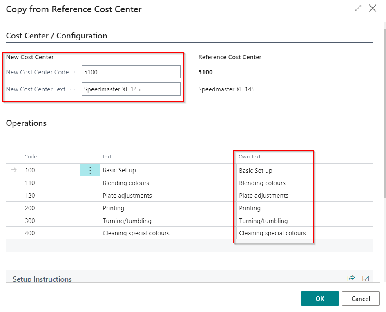386x312 pixels.
Task: Expand dialog to full screen icon
Action: click(x=358, y=8)
